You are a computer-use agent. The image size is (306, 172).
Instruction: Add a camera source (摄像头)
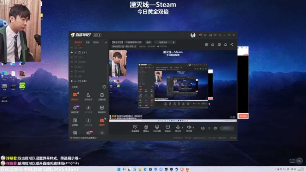tap(146, 128)
